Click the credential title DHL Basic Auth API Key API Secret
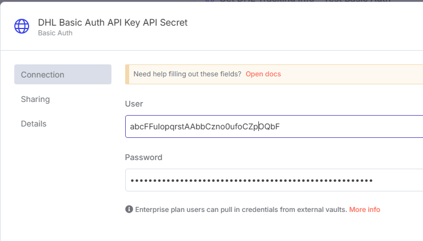The image size is (423, 241). pyautogui.click(x=113, y=23)
